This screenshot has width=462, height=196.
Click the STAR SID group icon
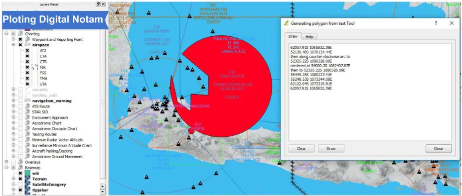27,112
